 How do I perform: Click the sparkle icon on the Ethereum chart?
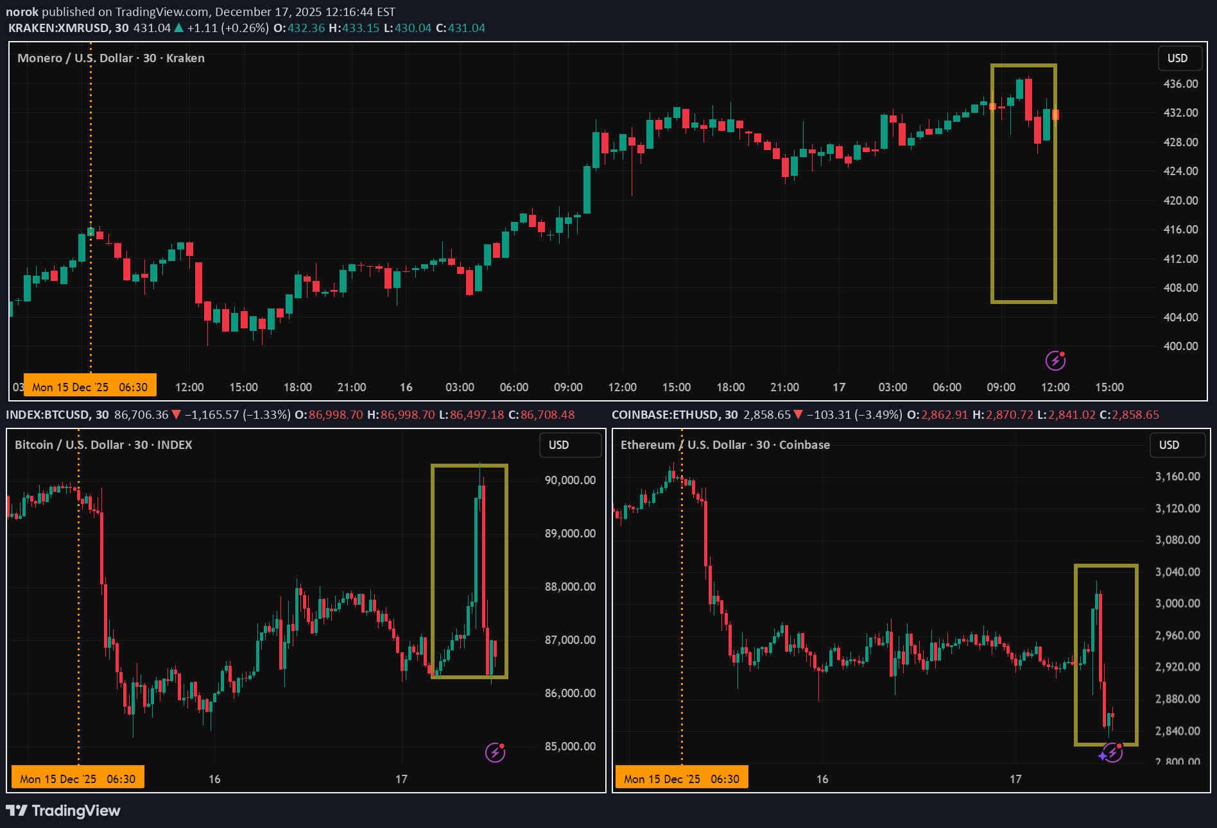[x=1102, y=756]
